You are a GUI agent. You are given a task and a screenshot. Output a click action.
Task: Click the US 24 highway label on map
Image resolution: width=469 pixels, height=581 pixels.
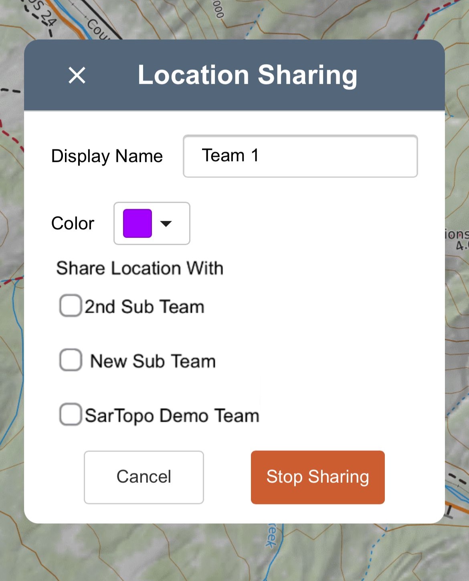click(43, 15)
